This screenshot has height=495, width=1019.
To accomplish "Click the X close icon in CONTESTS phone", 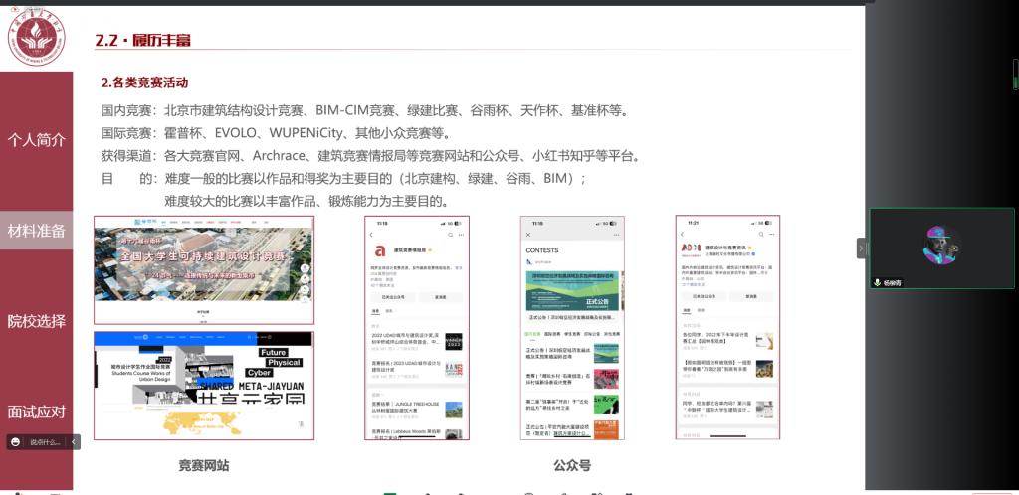I will 527,235.
